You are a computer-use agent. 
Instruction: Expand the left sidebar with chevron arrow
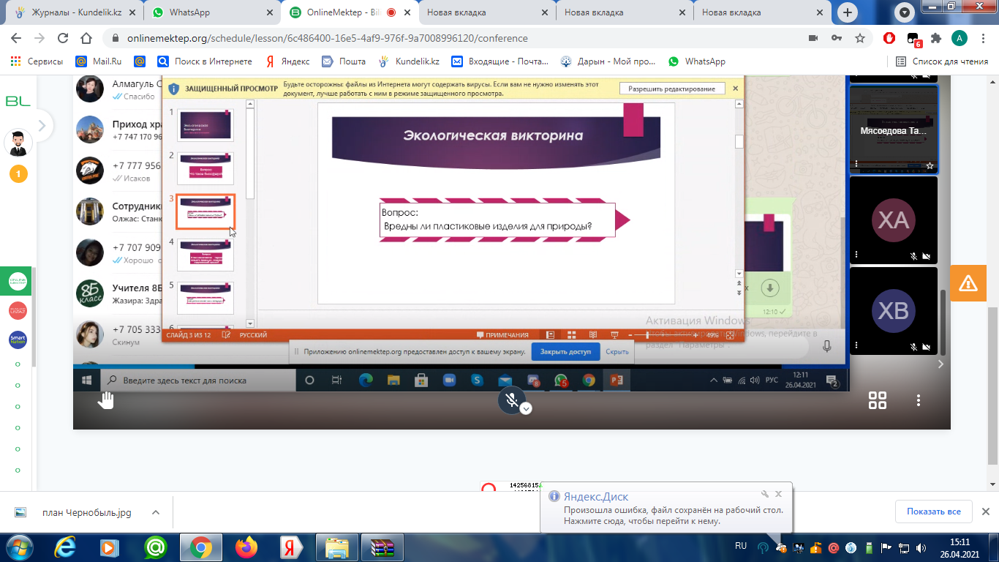[42, 126]
